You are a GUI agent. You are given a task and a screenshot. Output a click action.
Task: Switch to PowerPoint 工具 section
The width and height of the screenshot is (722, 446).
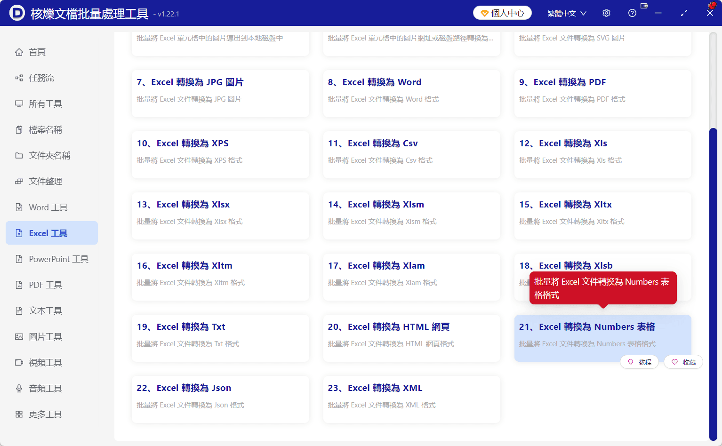(52, 259)
